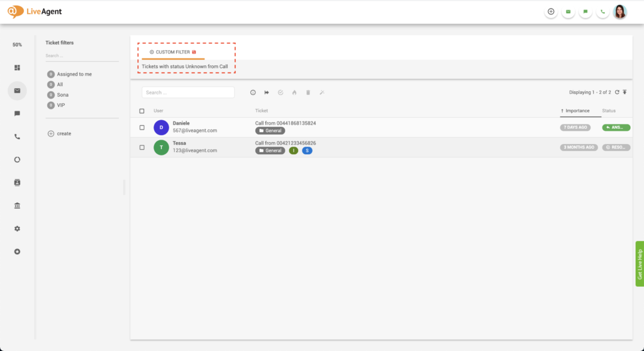The width and height of the screenshot is (644, 351).
Task: Open the Customers contacts icon in the sidebar
Action: 17,182
